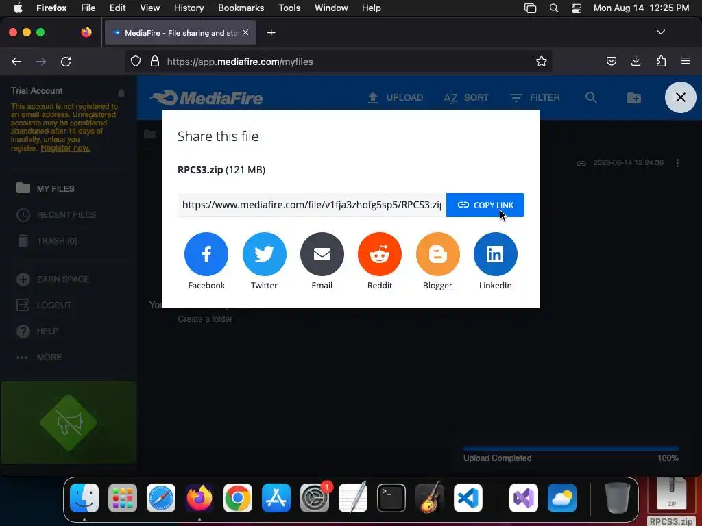Click the COPY LINK button

click(485, 205)
